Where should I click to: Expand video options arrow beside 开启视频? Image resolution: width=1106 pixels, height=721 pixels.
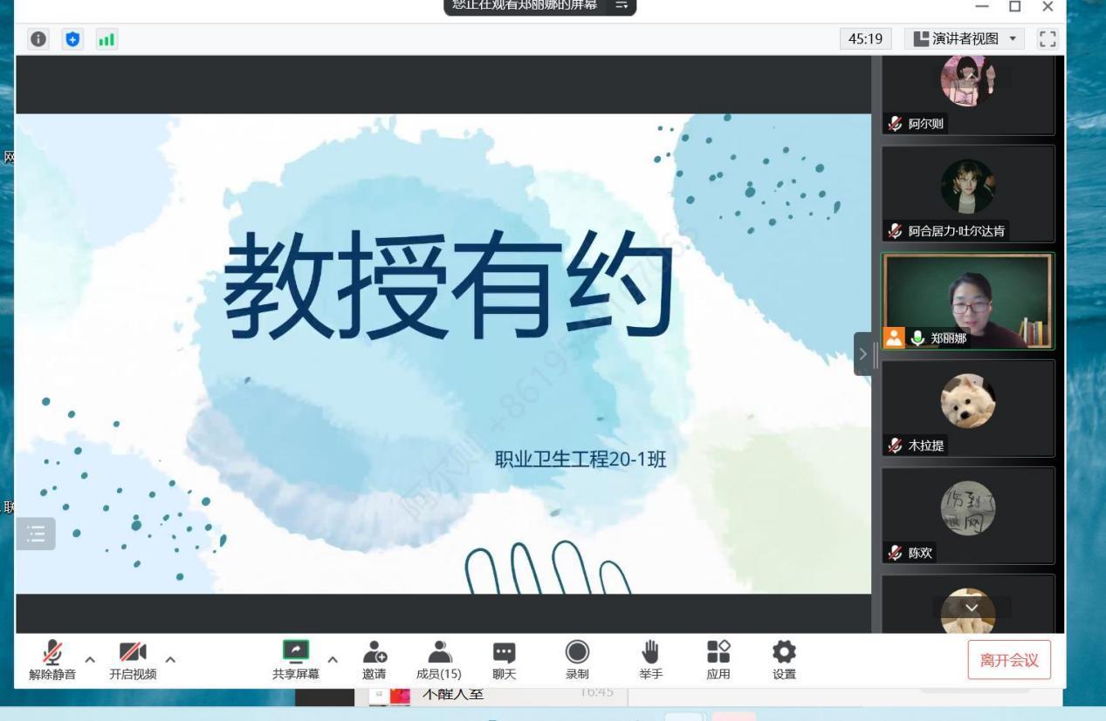pyautogui.click(x=170, y=659)
